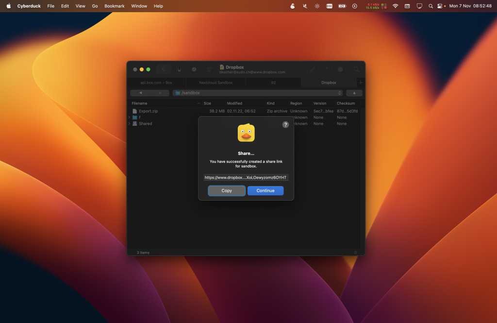
Task: Click the 02.11.22, 06:52 modified date
Action: pyautogui.click(x=241, y=111)
